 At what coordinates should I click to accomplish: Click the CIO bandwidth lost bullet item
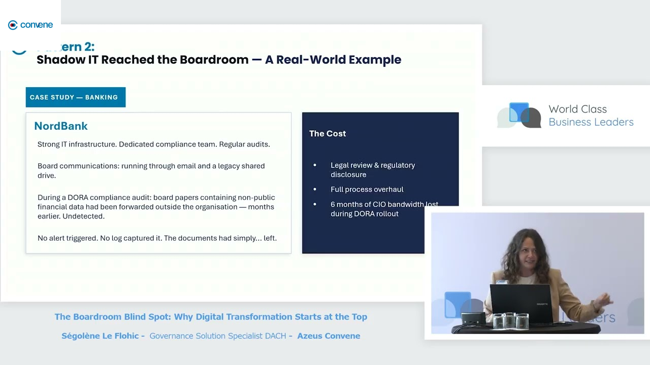point(384,209)
